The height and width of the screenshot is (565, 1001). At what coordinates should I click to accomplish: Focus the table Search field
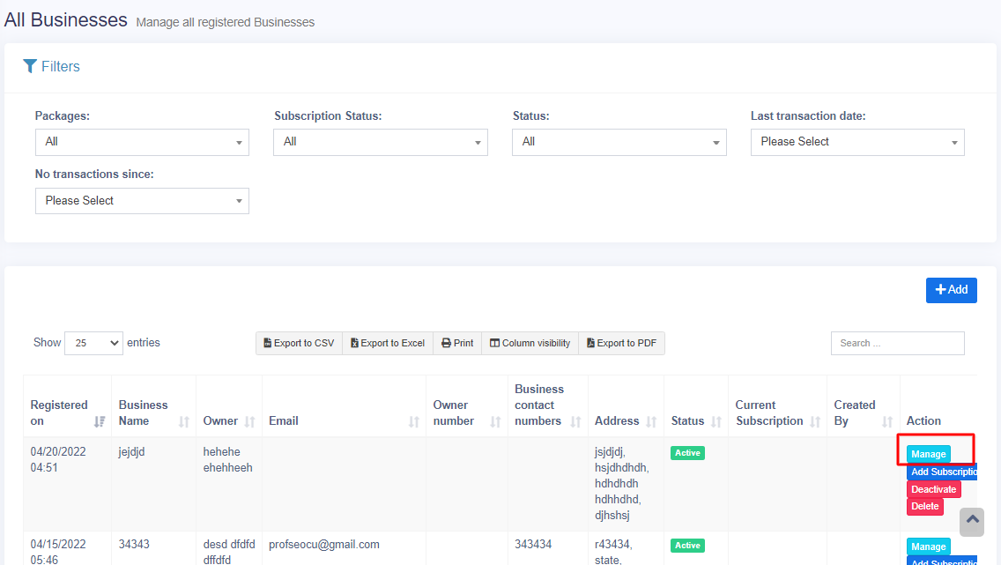[x=897, y=343]
